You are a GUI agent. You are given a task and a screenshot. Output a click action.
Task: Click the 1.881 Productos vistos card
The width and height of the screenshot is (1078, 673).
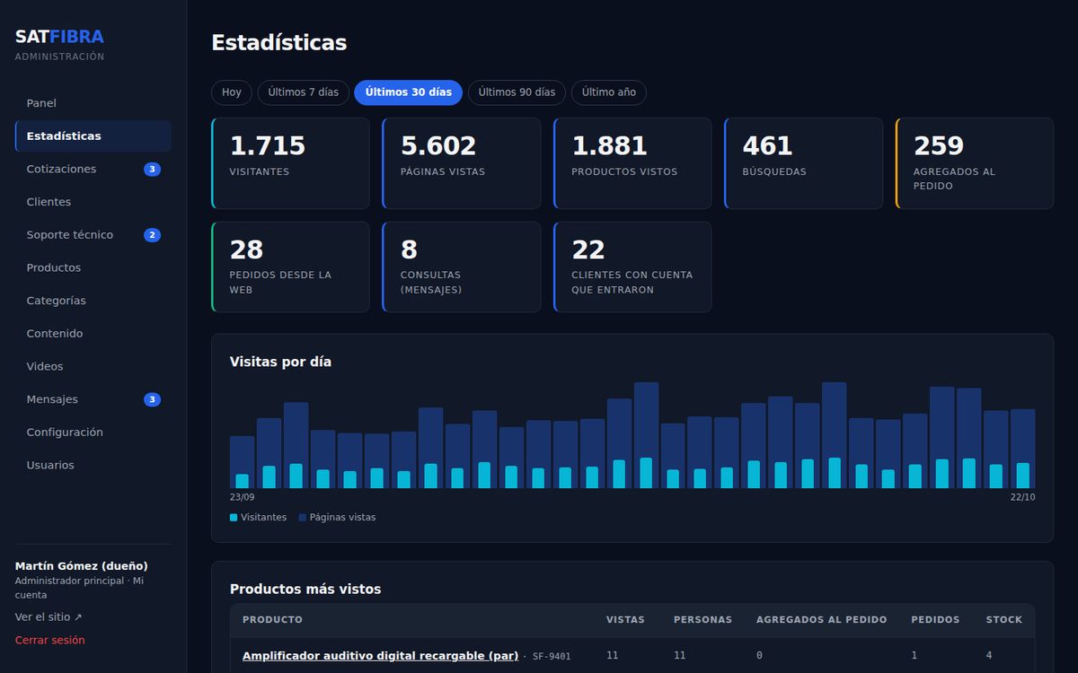pos(632,163)
